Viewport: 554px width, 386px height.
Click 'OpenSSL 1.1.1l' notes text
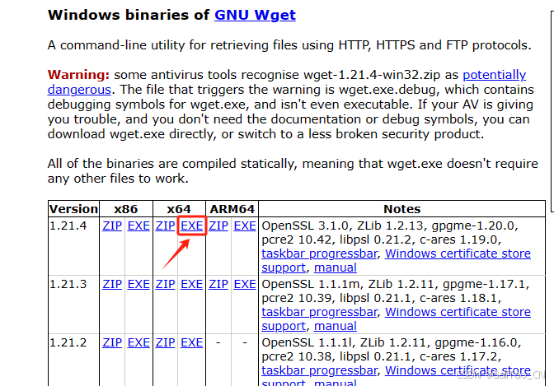307,343
